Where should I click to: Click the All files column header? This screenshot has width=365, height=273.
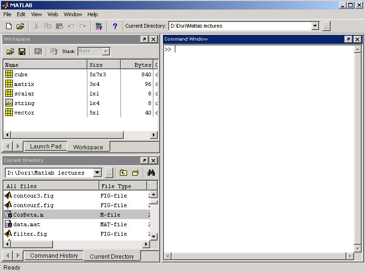[51, 186]
